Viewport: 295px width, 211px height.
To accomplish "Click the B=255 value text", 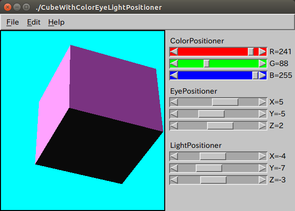I will coord(281,75).
